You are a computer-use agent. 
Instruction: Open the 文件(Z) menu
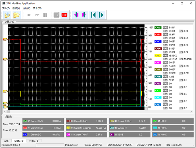pyautogui.click(x=6, y=8)
